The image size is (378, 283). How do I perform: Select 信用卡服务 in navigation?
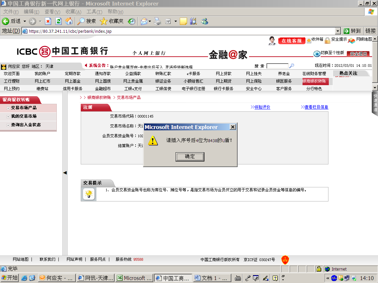(x=73, y=89)
